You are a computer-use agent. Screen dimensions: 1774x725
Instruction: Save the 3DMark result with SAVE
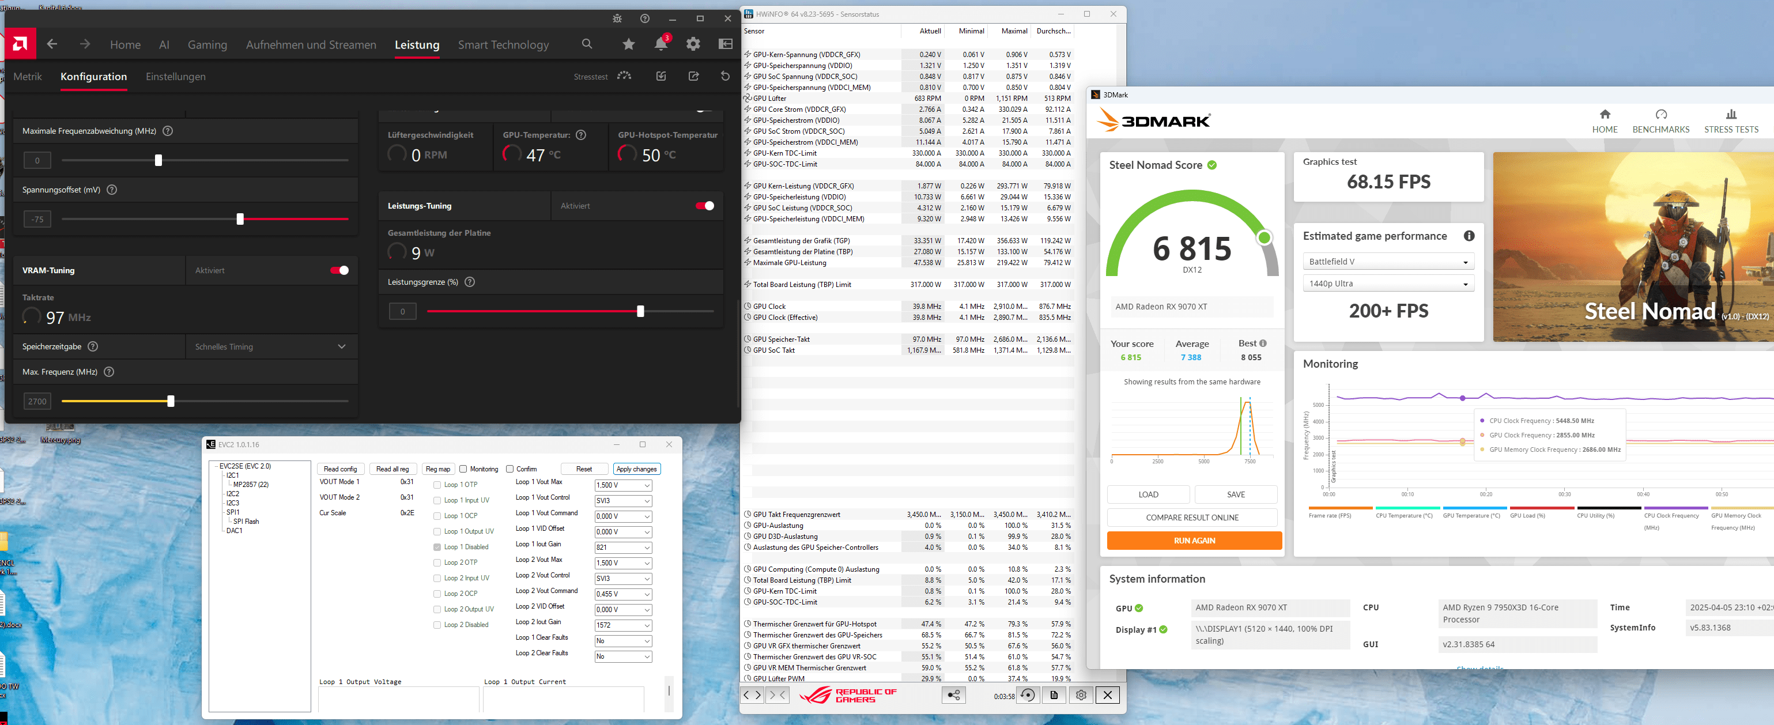click(x=1236, y=494)
